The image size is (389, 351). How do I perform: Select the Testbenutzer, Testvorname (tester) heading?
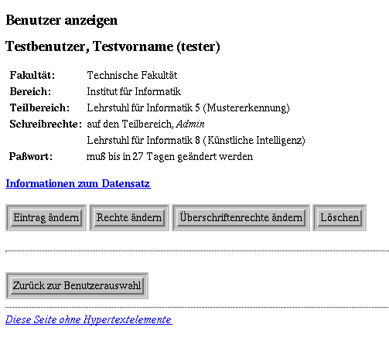[x=113, y=46]
